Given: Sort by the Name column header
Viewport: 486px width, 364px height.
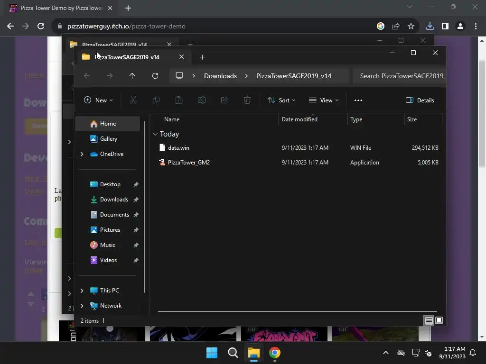Looking at the screenshot, I should pos(172,119).
